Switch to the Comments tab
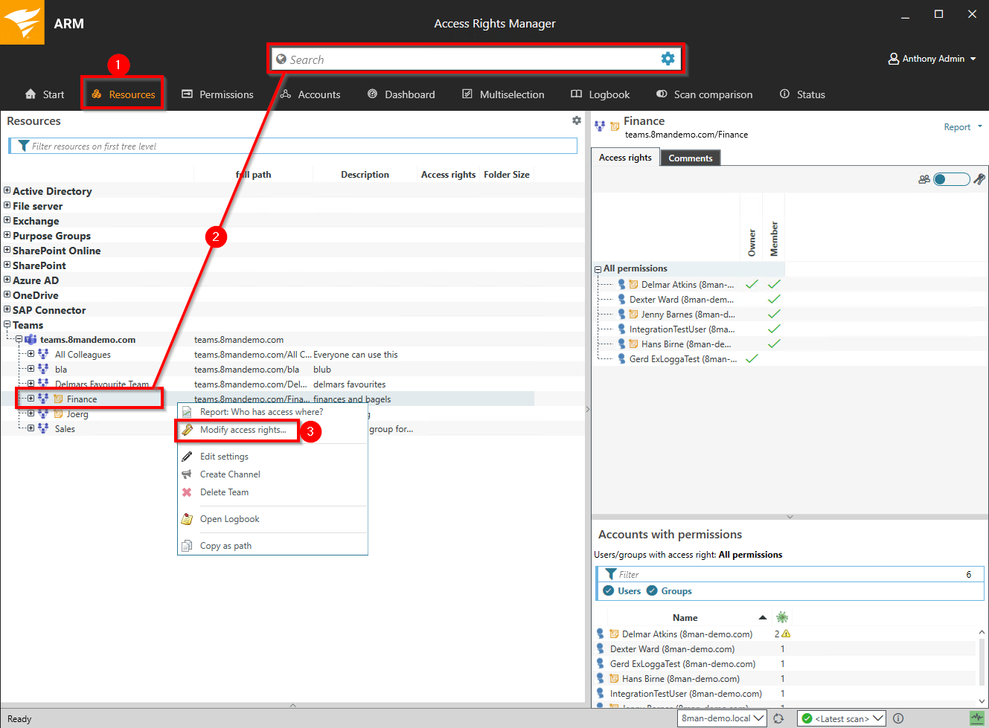This screenshot has width=989, height=728. (x=690, y=158)
